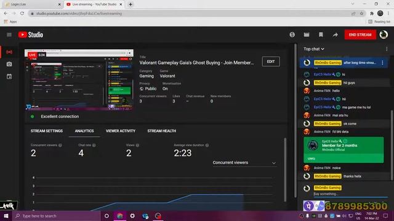Open the Stream Health tab
The image size is (394, 221).
(161, 131)
